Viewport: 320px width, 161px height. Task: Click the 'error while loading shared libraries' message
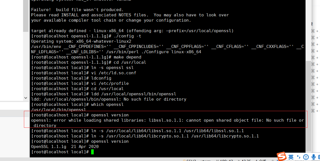[x=167, y=123]
